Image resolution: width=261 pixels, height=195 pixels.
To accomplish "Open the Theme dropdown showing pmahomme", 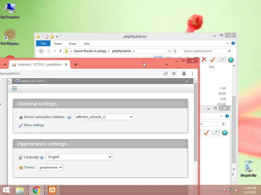I will tap(50, 168).
